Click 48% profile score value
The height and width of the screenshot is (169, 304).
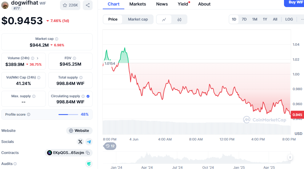coord(85,114)
